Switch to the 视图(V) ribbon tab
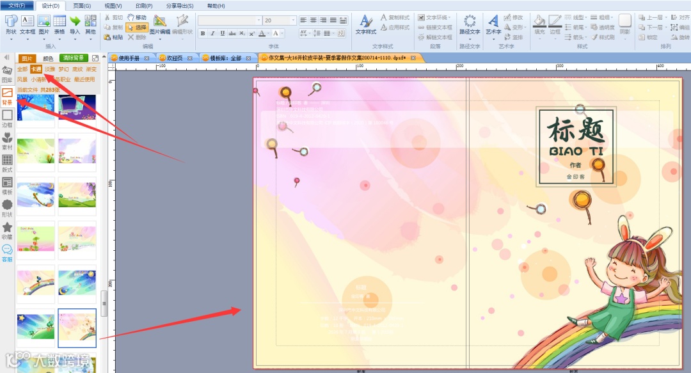 pos(113,6)
